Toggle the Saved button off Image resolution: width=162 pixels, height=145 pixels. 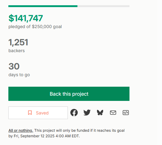pos(38,113)
